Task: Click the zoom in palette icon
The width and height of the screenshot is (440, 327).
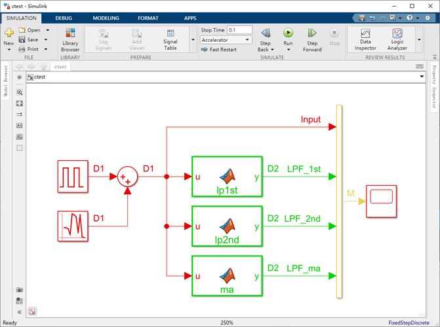Action: click(x=20, y=92)
